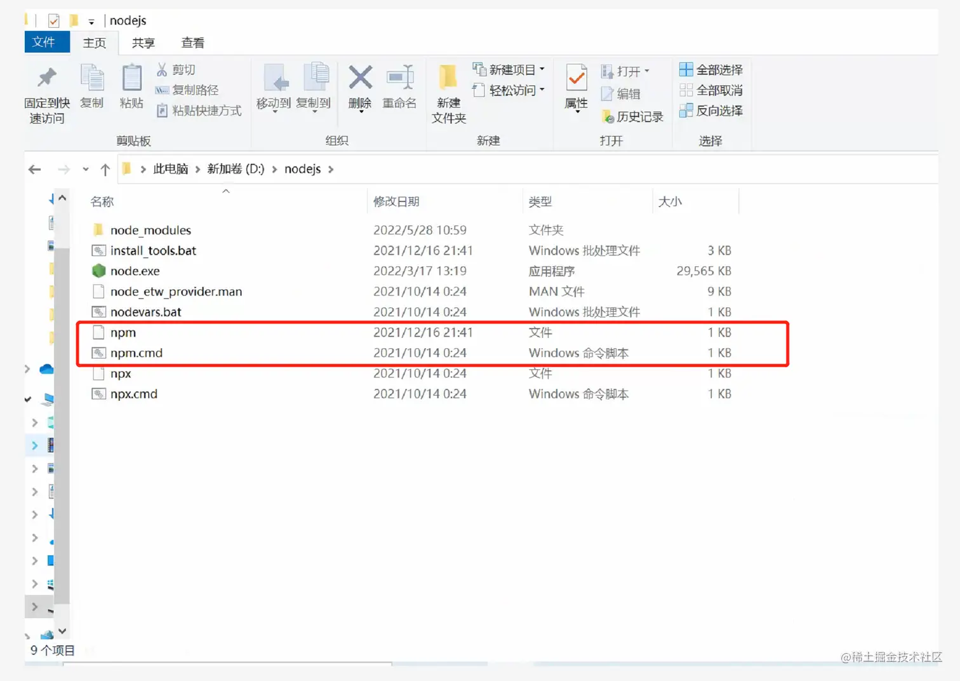Click the 应用程序 type cell
The image size is (960, 681).
tap(552, 271)
